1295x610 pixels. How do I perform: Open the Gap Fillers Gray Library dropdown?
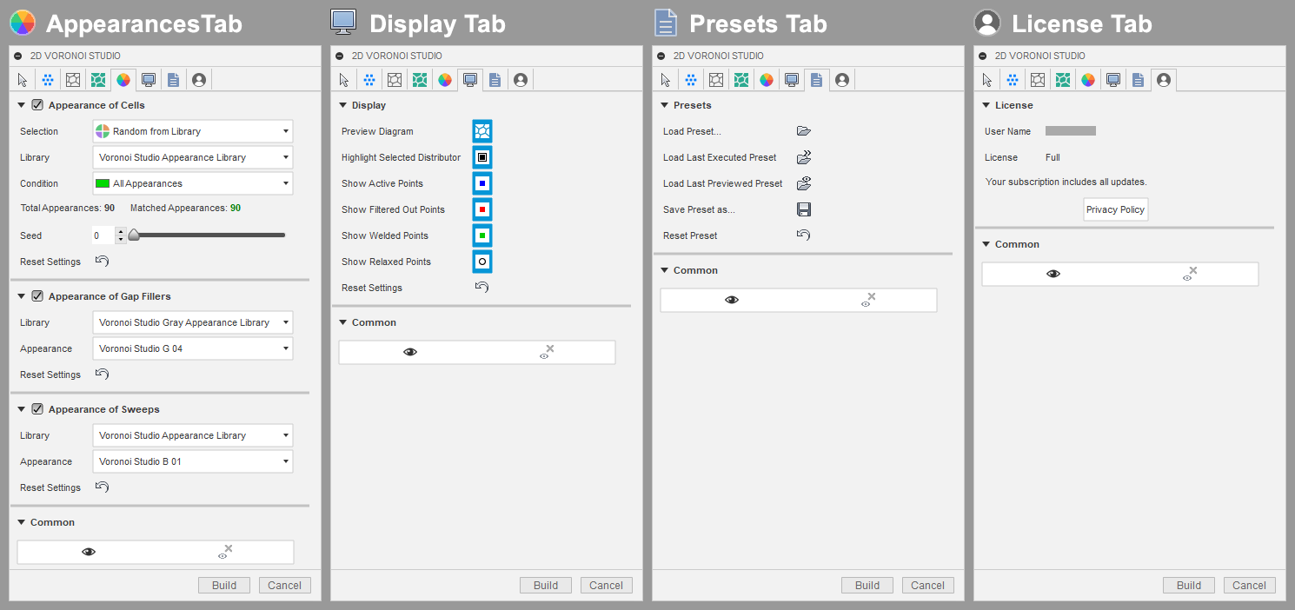pyautogui.click(x=192, y=322)
